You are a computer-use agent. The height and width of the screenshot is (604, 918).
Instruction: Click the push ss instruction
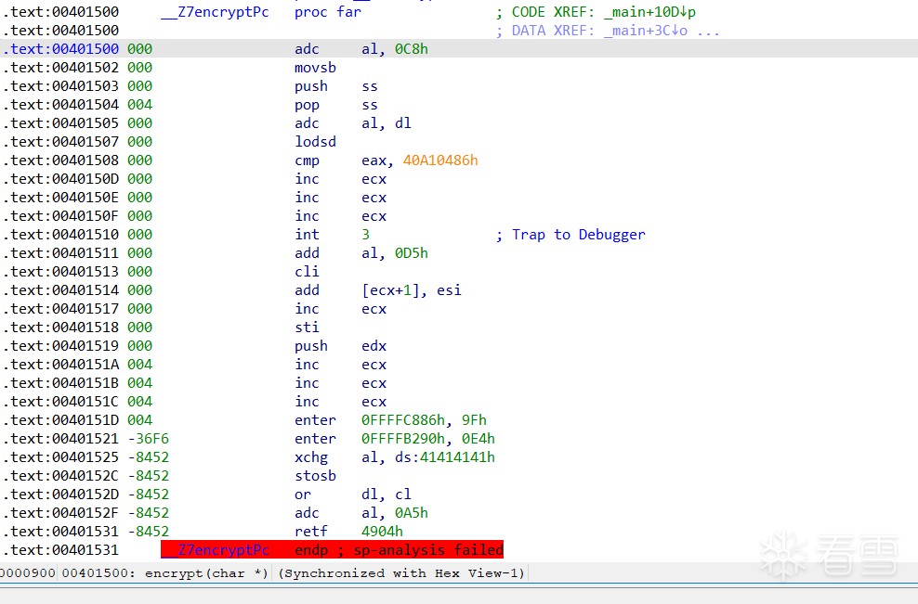click(x=336, y=86)
